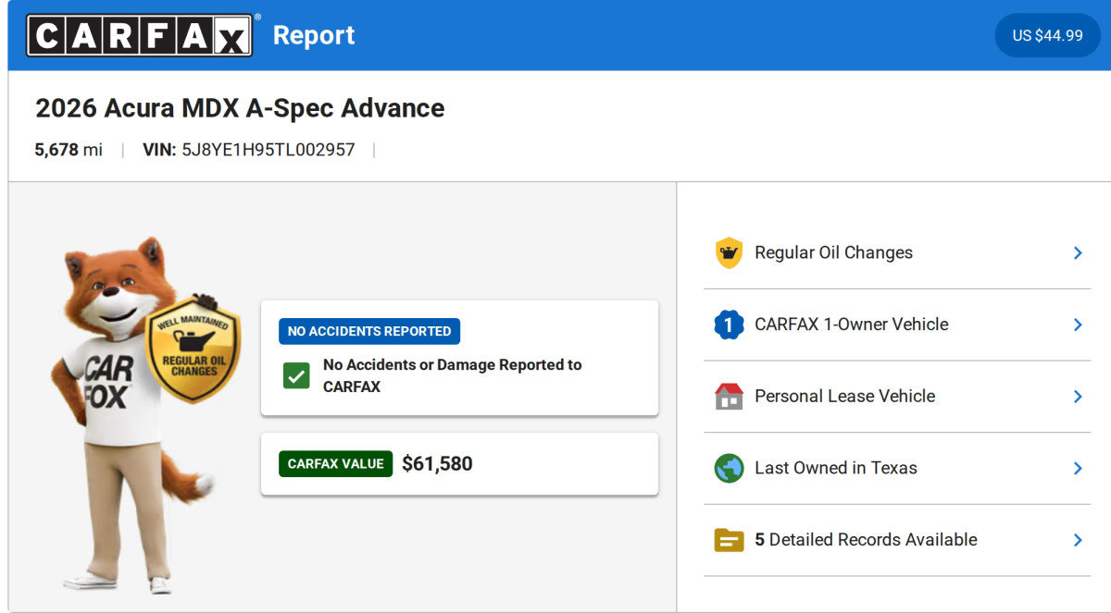This screenshot has width=1111, height=613.
Task: Click the US $44.99 price button
Action: 1047,35
